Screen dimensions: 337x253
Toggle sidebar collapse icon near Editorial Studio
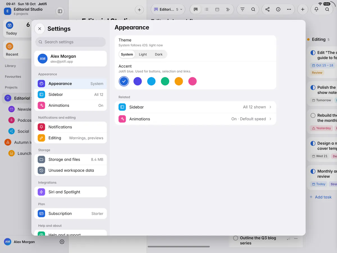60,11
